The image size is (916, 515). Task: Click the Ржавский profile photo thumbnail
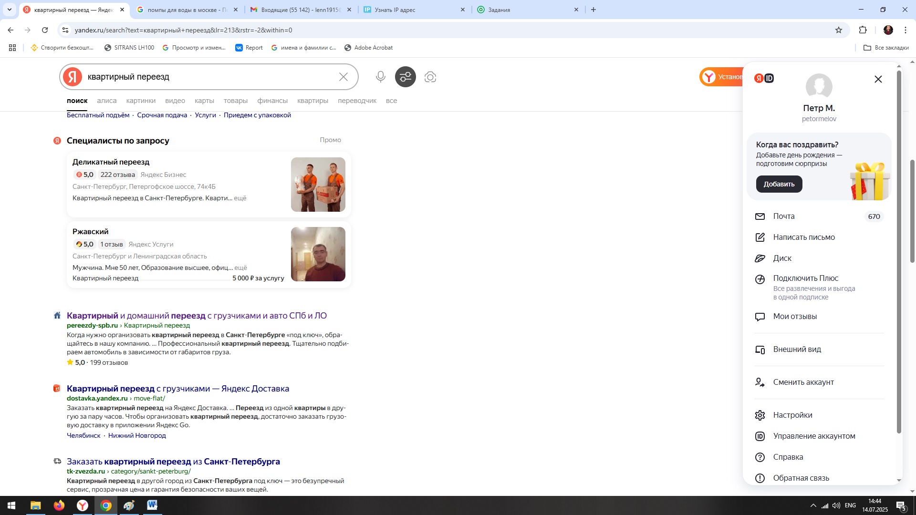click(318, 254)
